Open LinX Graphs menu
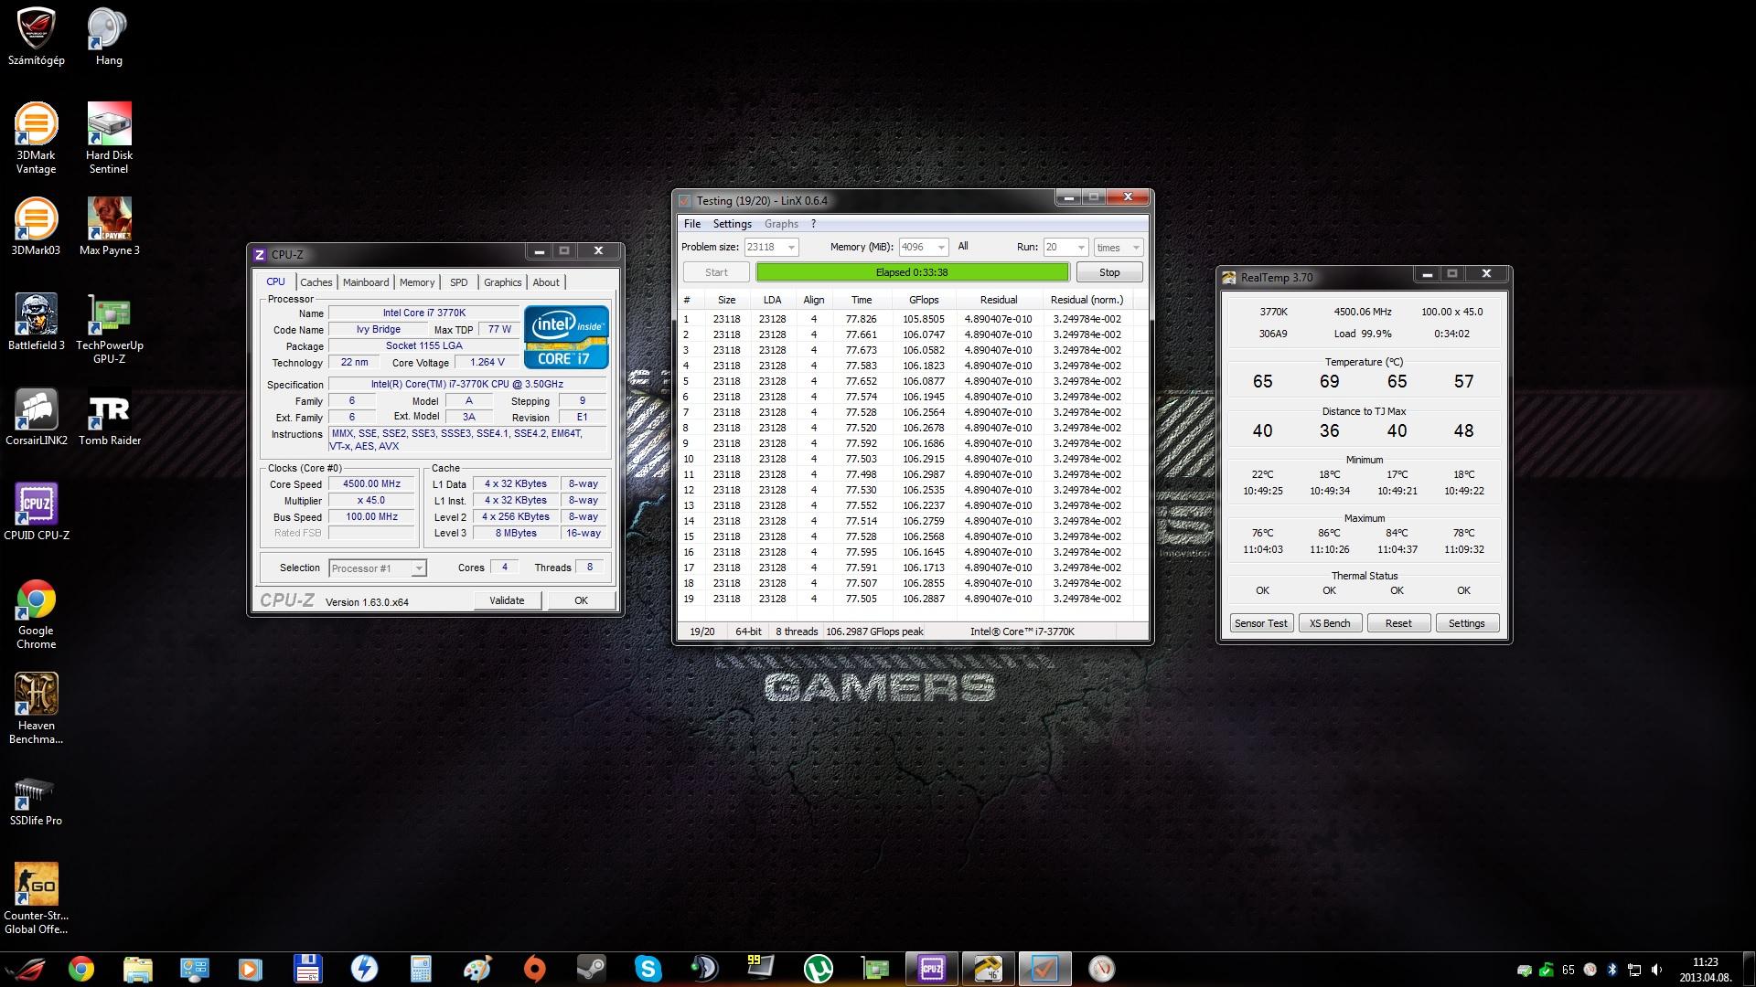 (x=781, y=224)
